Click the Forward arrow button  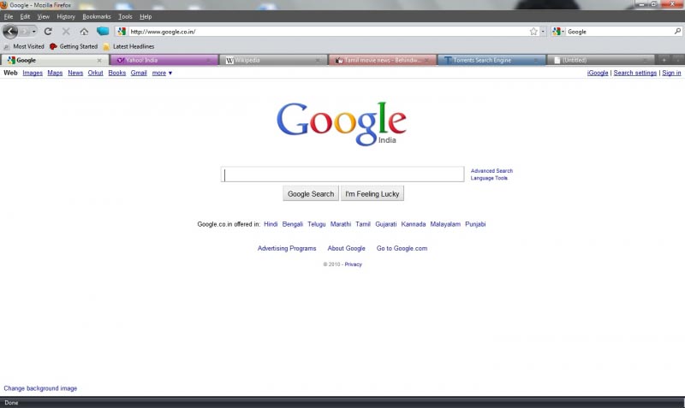point(25,32)
